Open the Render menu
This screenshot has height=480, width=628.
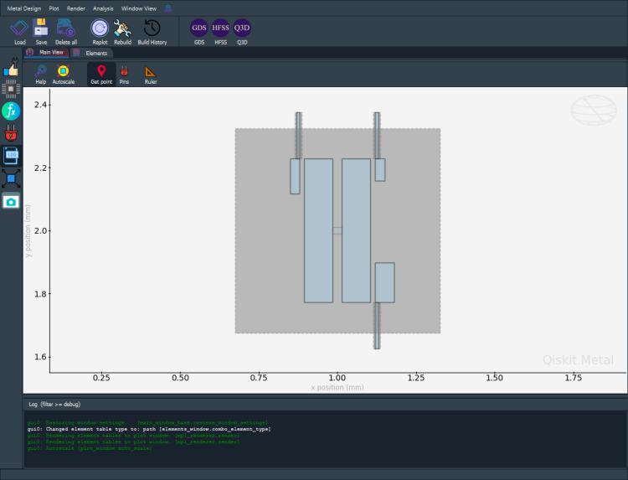(x=76, y=8)
